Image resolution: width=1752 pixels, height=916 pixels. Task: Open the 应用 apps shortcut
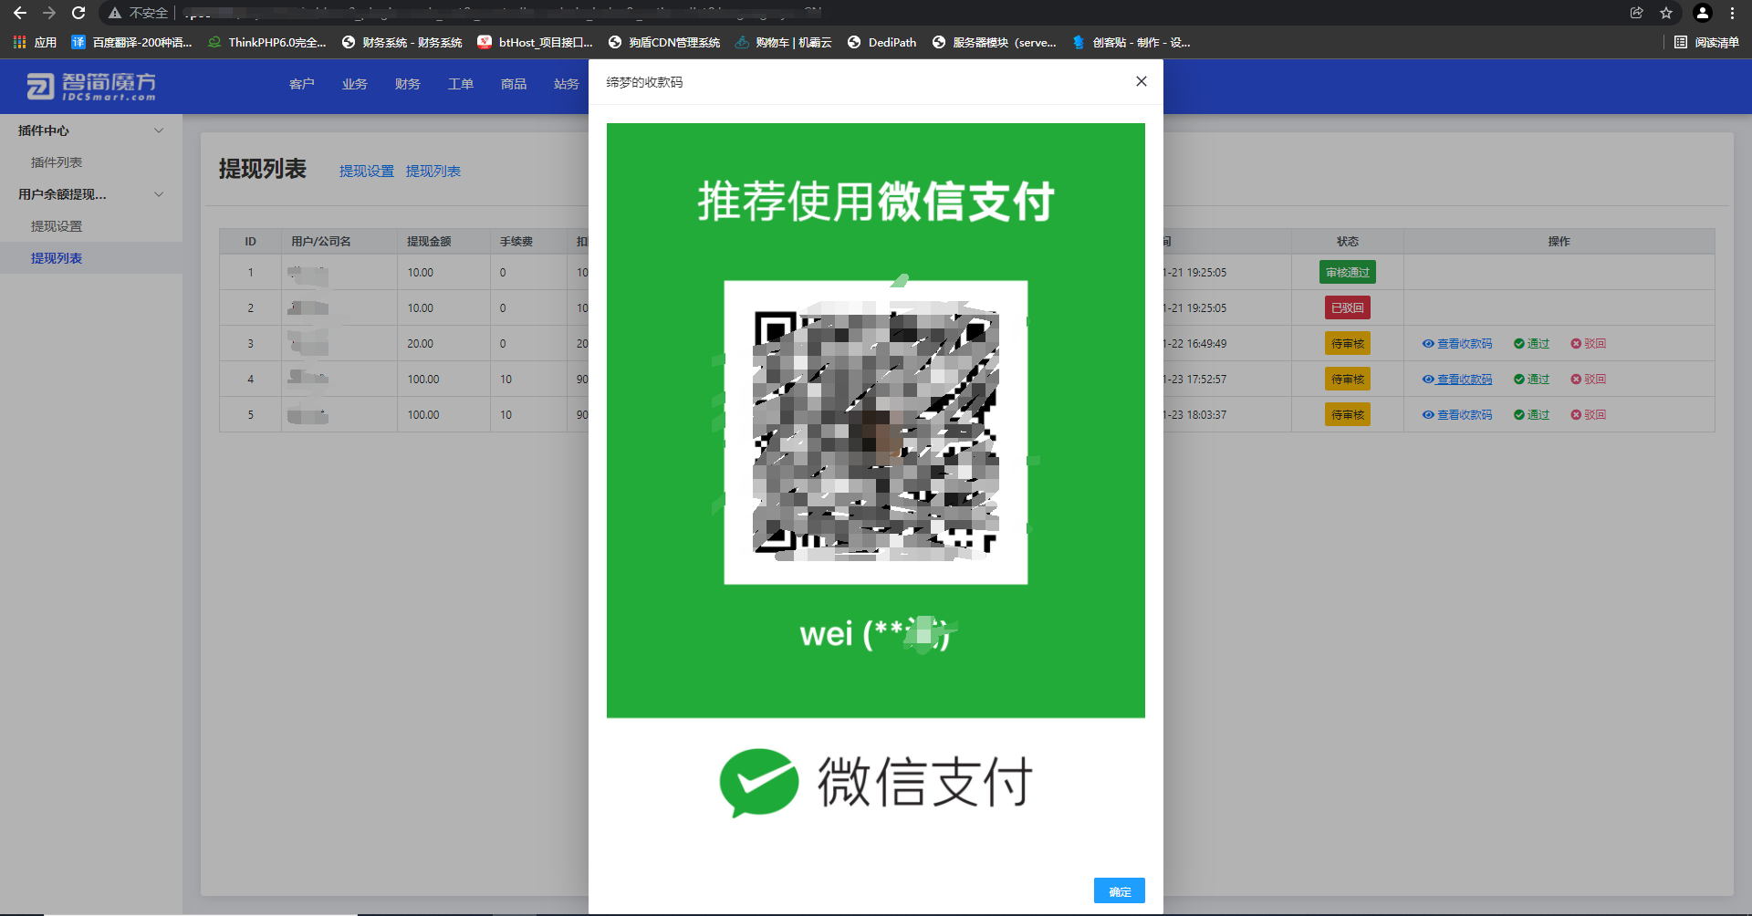[35, 42]
